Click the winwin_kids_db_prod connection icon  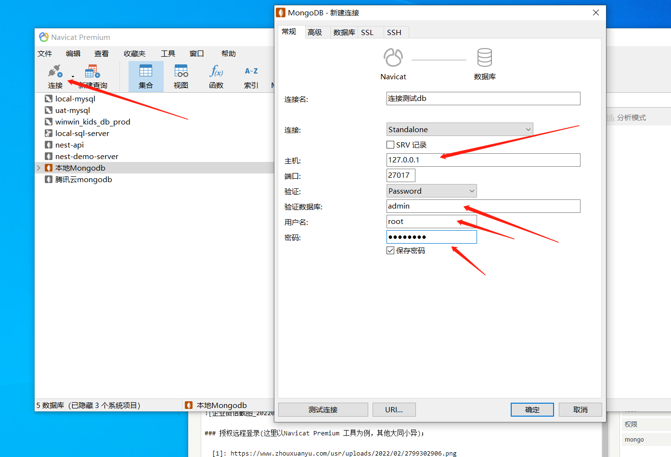[x=49, y=122]
